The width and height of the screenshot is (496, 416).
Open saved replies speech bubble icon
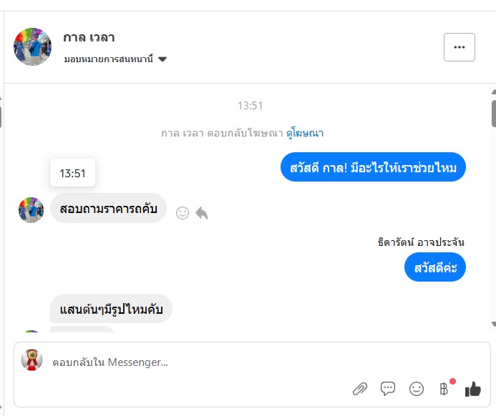tap(388, 389)
